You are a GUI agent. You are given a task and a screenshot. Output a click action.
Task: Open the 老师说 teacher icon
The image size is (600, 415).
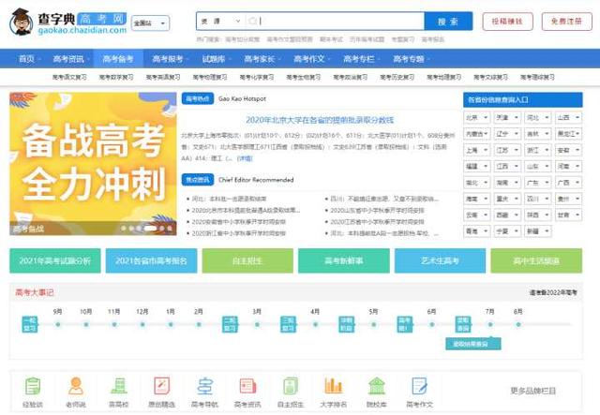point(76,389)
